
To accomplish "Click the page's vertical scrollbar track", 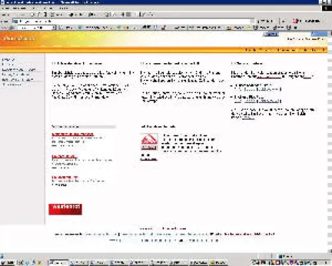I will [x=329, y=142].
